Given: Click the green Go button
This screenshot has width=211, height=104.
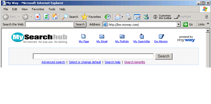Looking at the screenshot, I should [x=188, y=24].
